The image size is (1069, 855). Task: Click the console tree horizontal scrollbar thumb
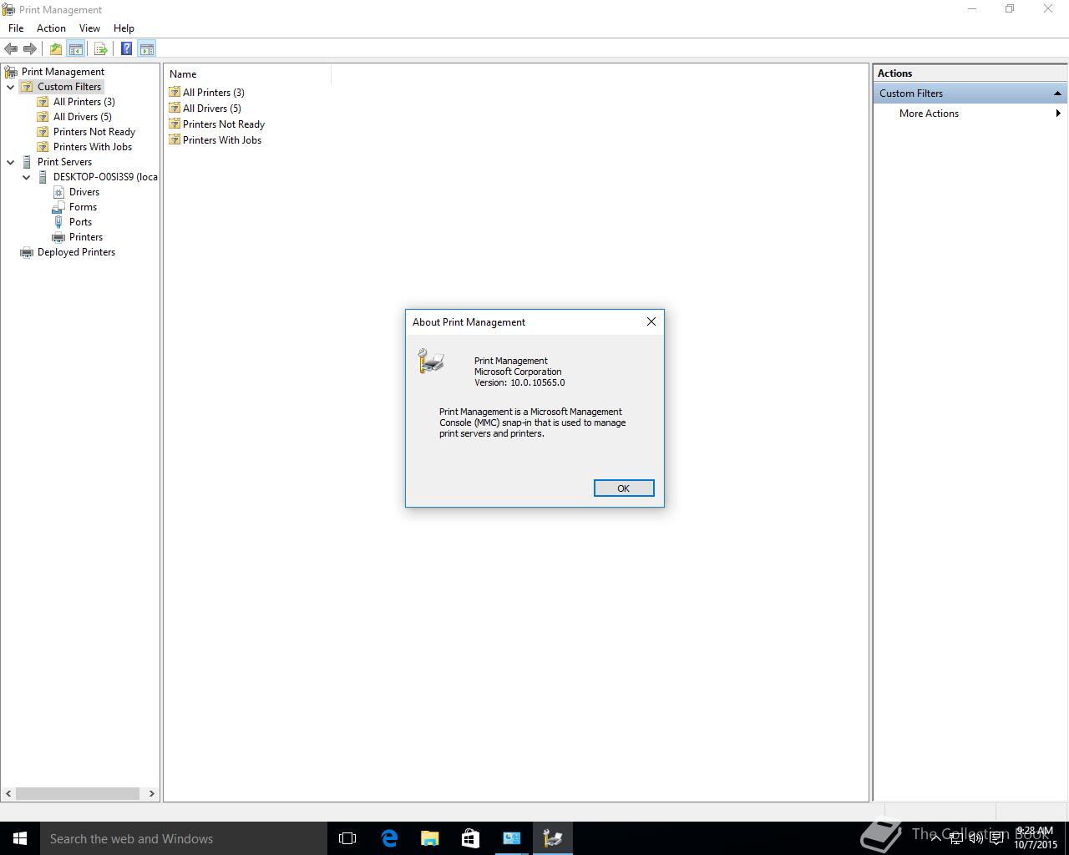click(x=78, y=793)
